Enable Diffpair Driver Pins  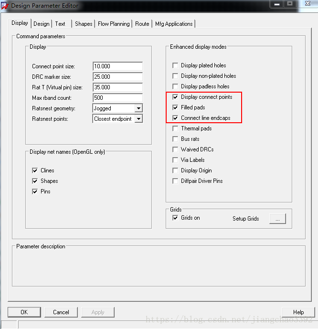(175, 181)
